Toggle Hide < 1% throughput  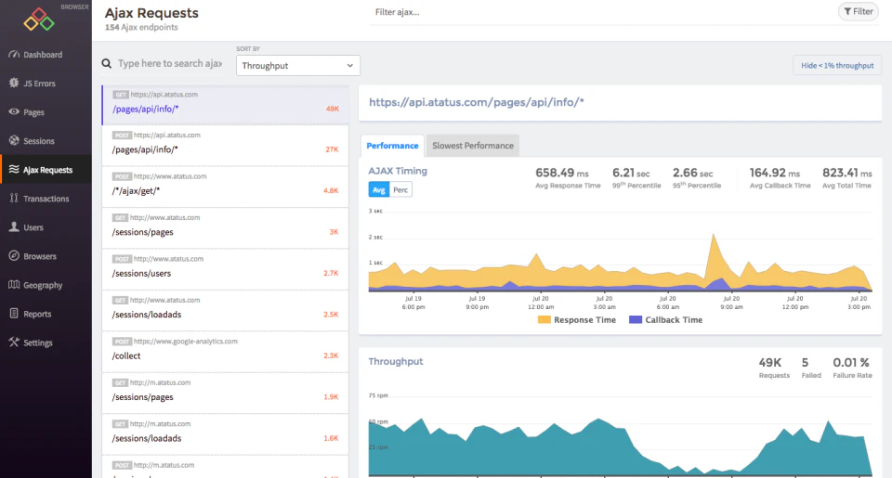point(836,66)
